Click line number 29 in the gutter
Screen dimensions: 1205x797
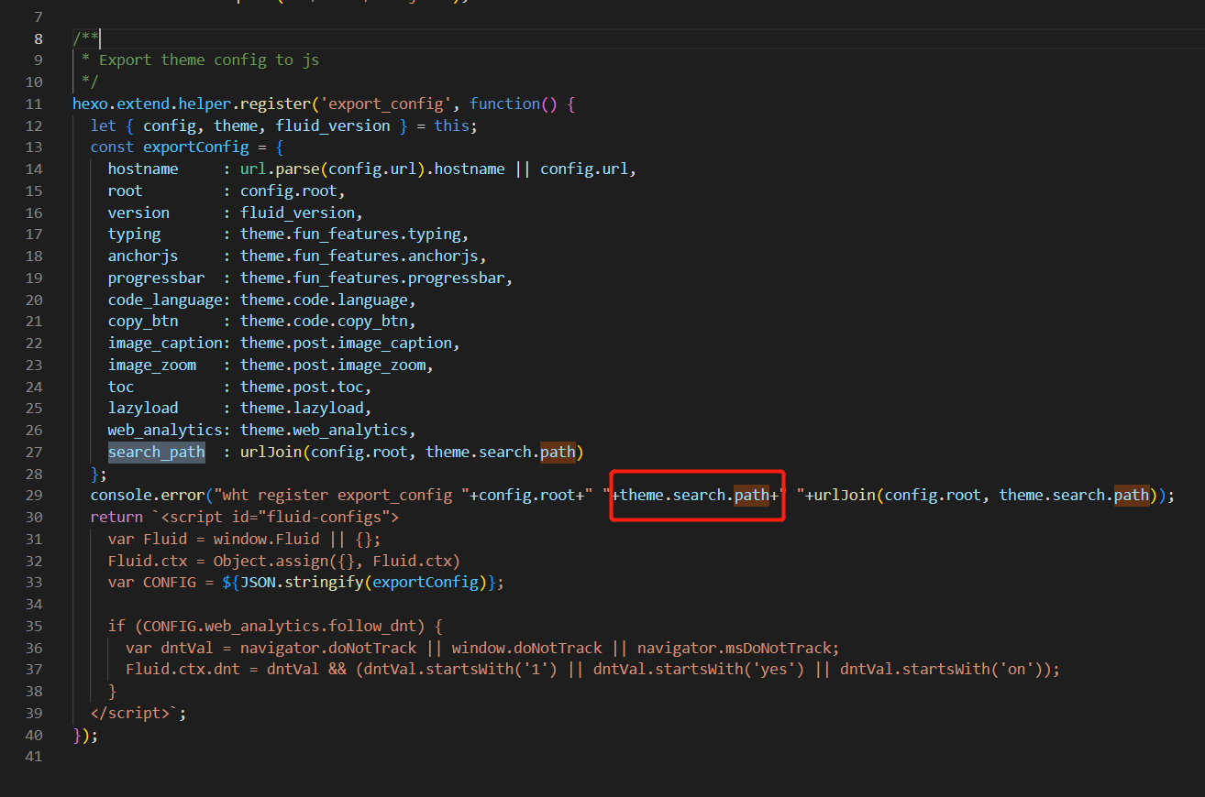pos(33,496)
